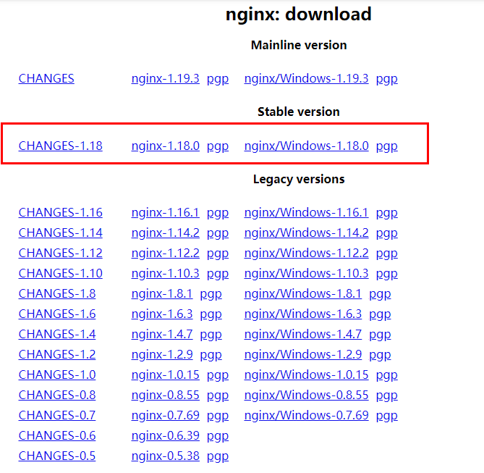Open CHANGES-1.4 link

click(x=57, y=335)
